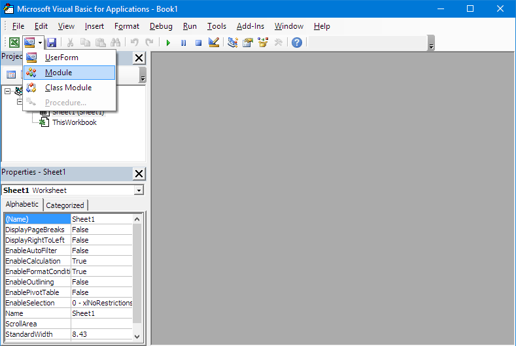This screenshot has height=346, width=516.
Task: Close the Properties - Sheet1 pane
Action: 139,173
